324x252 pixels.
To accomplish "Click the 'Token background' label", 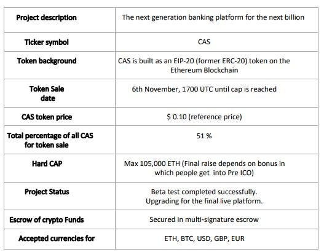I will click(x=47, y=61).
